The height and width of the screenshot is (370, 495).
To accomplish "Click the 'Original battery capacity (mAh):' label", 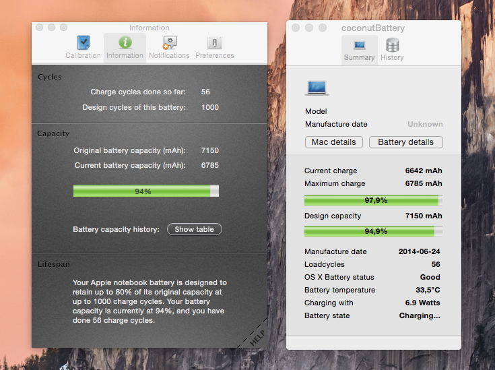I will click(x=129, y=150).
